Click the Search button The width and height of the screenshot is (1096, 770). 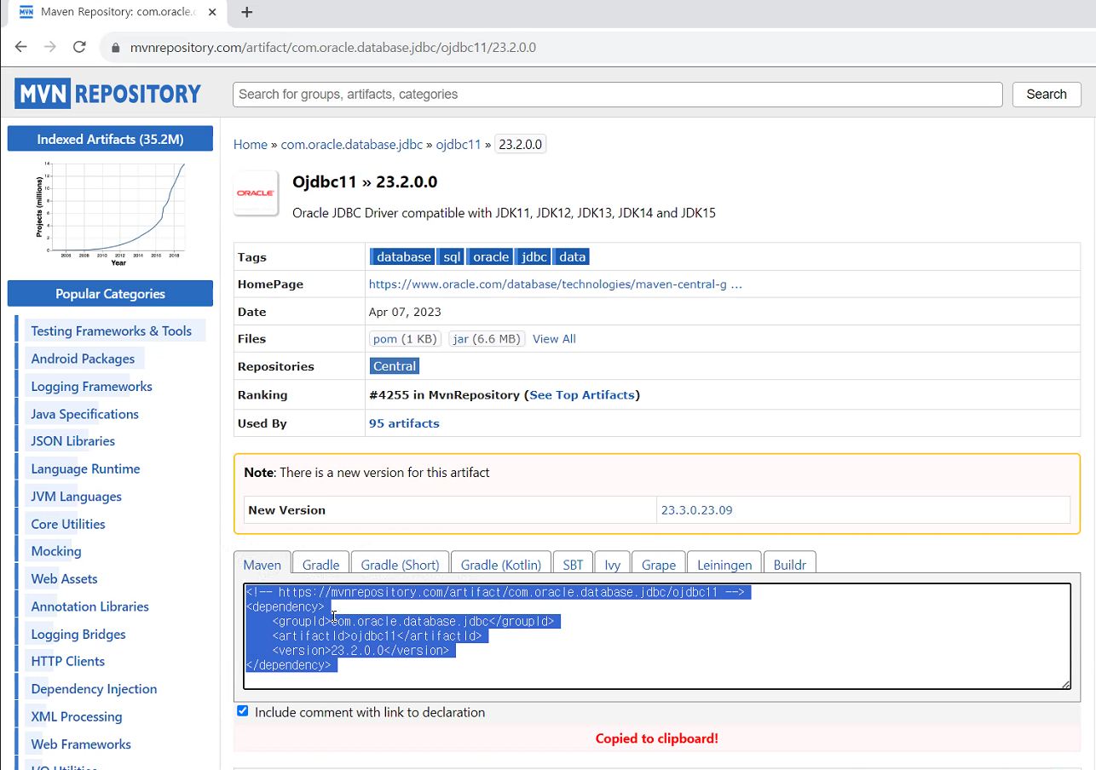point(1047,95)
